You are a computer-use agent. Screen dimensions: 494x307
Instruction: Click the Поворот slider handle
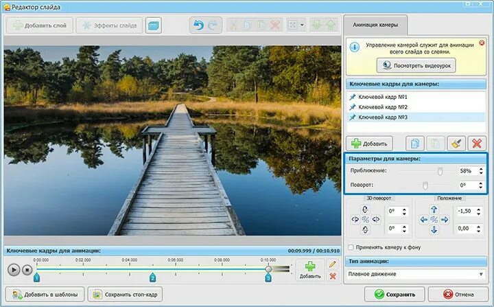425,185
